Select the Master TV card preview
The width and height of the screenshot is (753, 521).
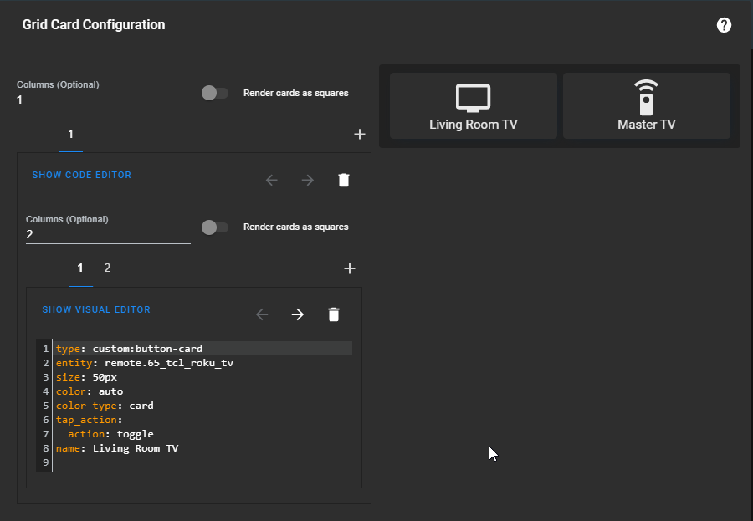click(x=646, y=105)
